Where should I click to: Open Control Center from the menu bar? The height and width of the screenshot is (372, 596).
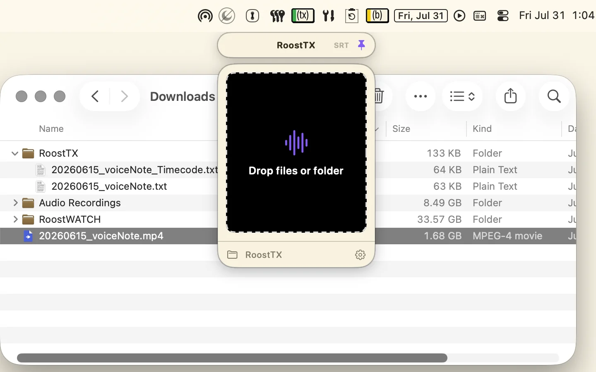[503, 16]
